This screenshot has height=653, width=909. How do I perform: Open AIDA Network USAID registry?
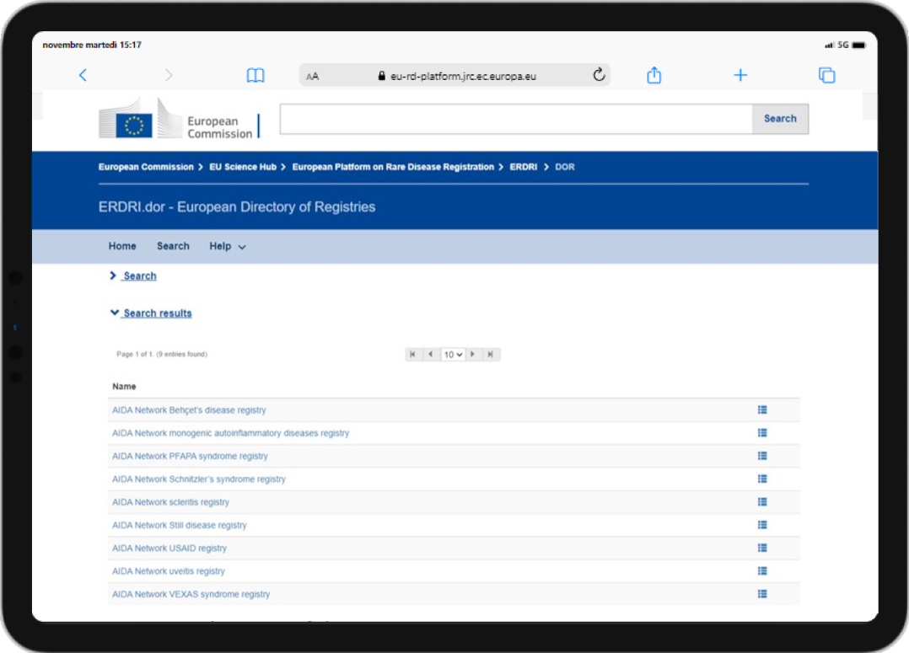tap(169, 549)
